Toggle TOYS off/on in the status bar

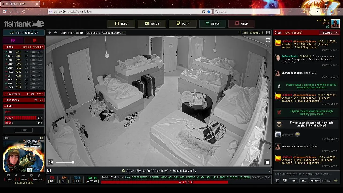coord(77,180)
